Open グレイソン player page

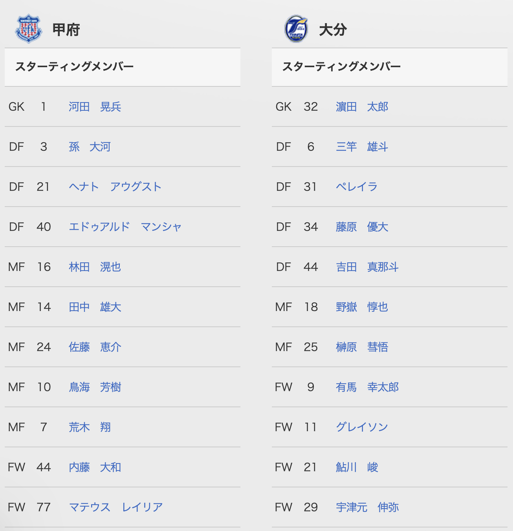362,427
